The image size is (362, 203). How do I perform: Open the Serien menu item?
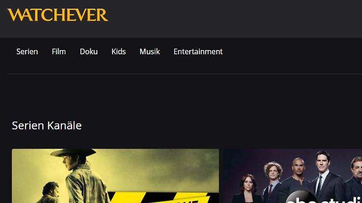pos(27,51)
